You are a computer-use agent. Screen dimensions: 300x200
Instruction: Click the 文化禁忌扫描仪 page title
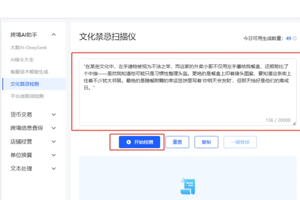107,37
